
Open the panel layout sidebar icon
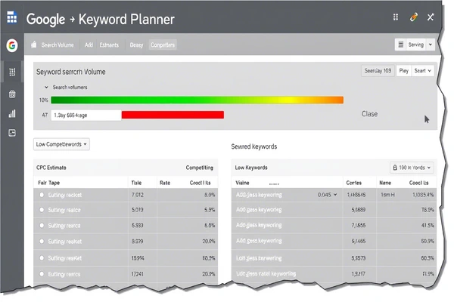(x=12, y=133)
